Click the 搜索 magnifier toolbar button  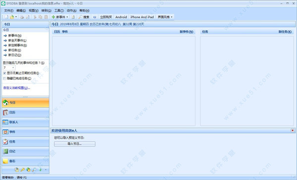pyautogui.click(x=84, y=17)
